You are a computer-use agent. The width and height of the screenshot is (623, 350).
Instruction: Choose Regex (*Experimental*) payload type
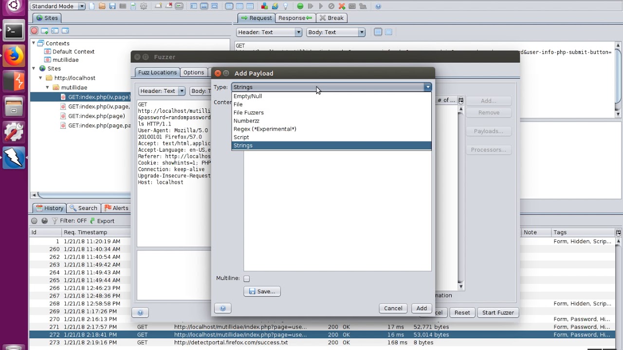pos(331,129)
